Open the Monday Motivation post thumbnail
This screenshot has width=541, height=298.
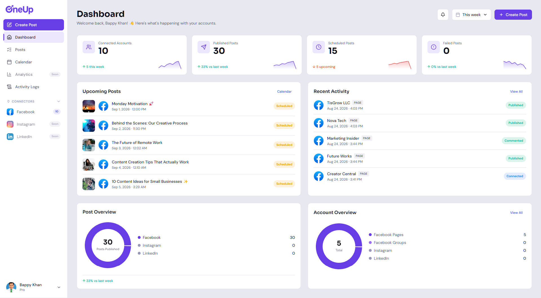pyautogui.click(x=89, y=106)
